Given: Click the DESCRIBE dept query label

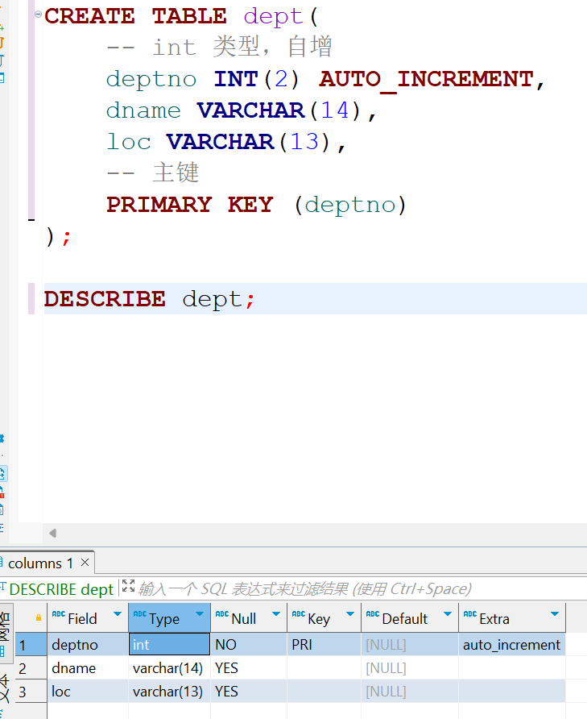Looking at the screenshot, I should tap(60, 589).
